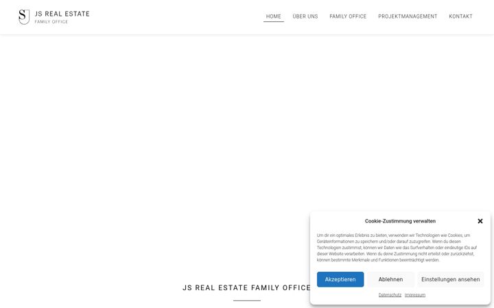Image resolution: width=494 pixels, height=308 pixels.
Task: Open the Home menu item
Action: [274, 16]
